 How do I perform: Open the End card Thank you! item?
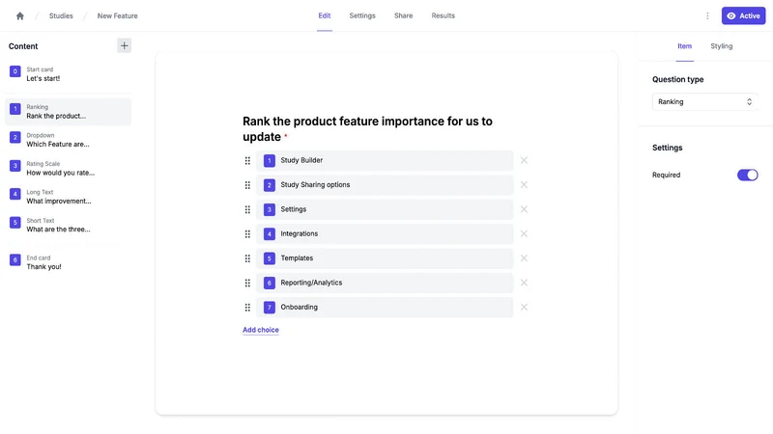coord(68,262)
